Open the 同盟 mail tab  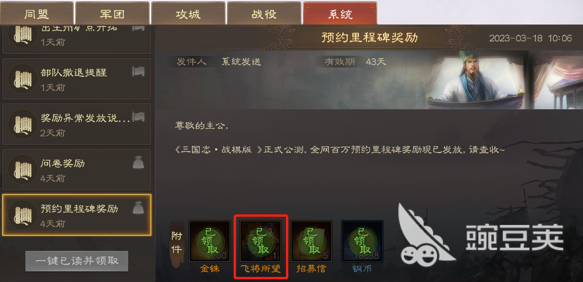[37, 13]
